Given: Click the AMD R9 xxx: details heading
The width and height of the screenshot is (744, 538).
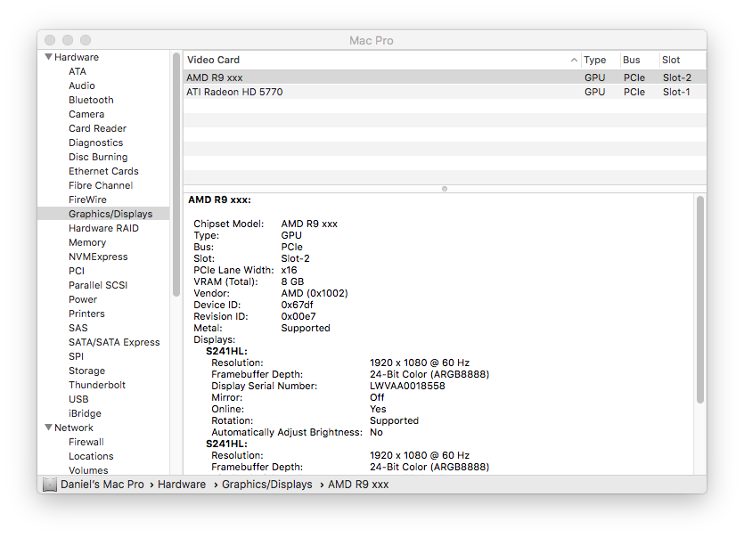Looking at the screenshot, I should pos(220,200).
